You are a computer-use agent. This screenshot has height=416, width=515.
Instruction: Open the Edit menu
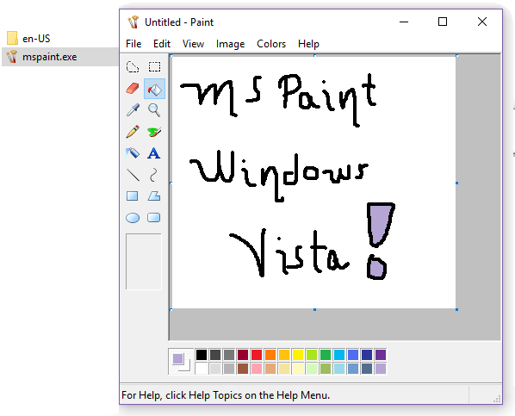coord(162,44)
